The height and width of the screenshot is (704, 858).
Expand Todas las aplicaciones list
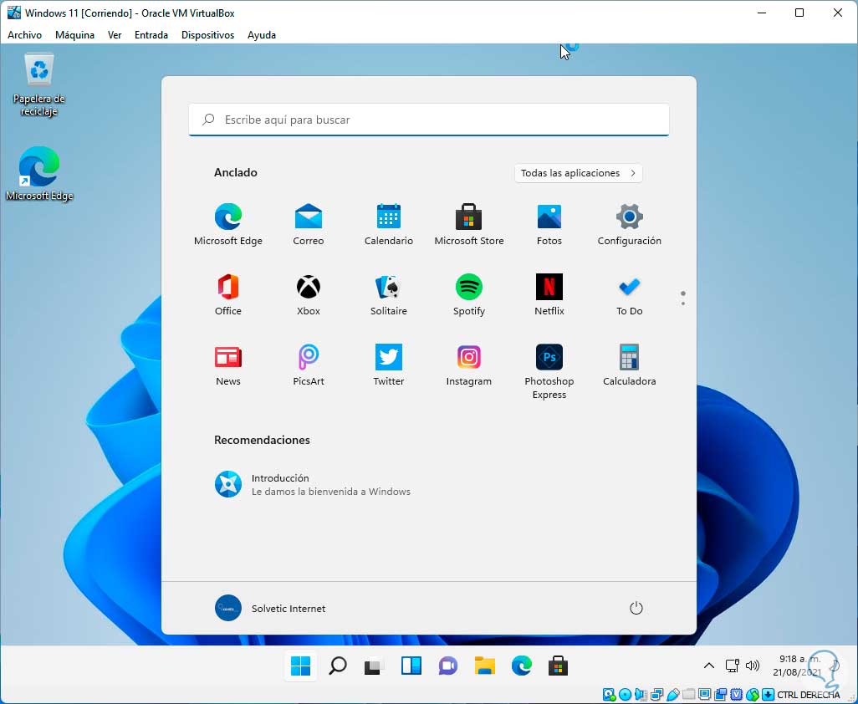[578, 173]
